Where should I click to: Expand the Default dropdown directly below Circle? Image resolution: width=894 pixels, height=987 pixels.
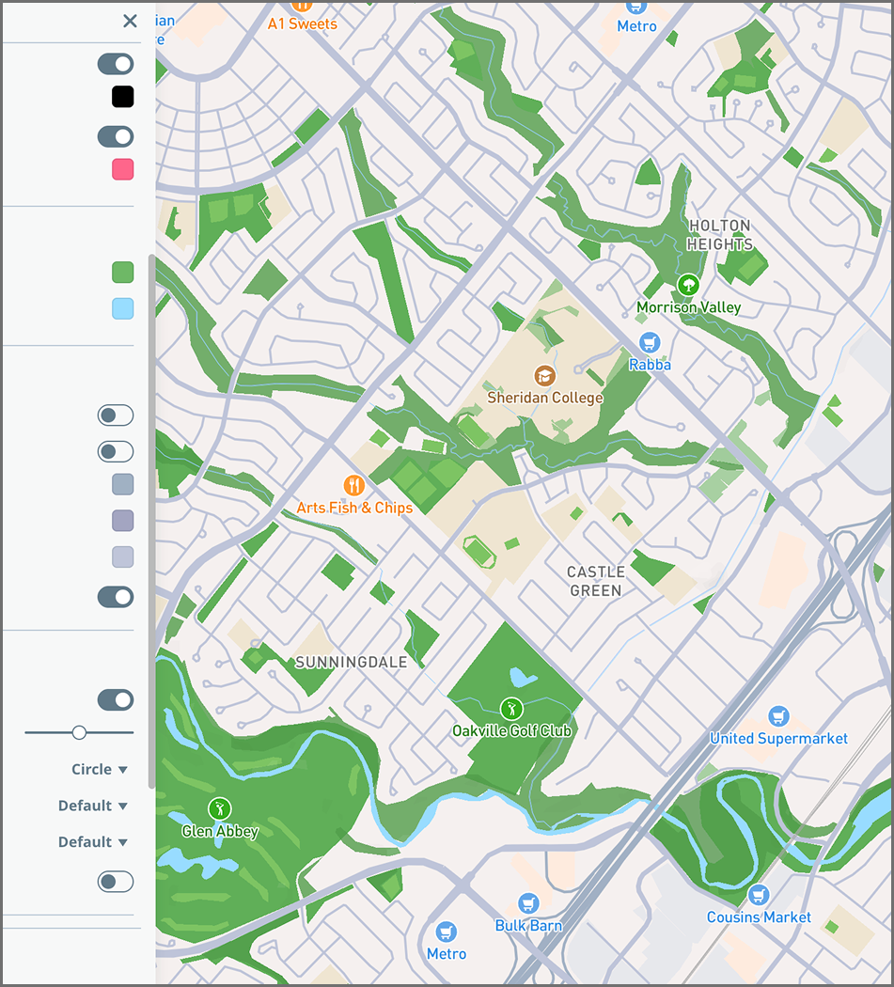click(x=92, y=806)
